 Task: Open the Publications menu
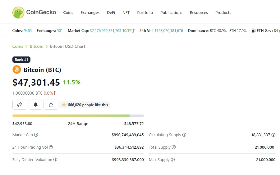point(171,13)
